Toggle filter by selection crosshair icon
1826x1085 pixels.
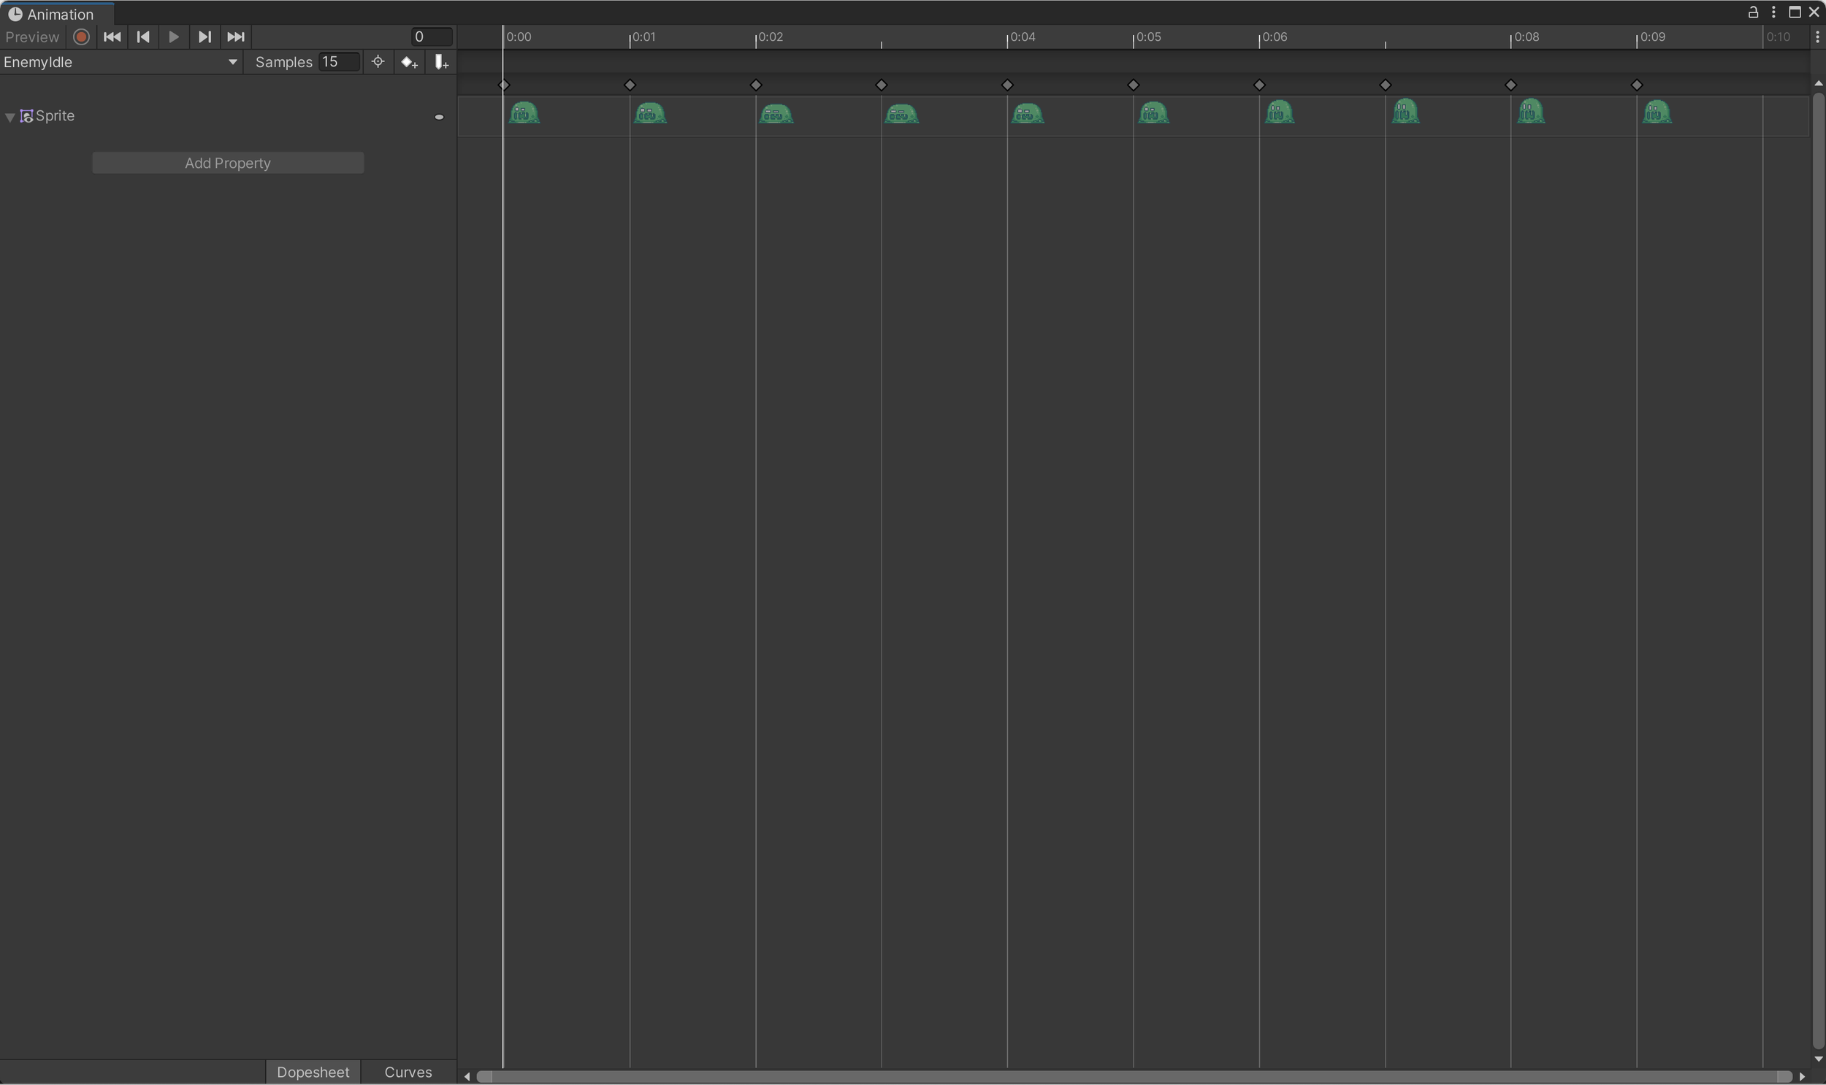tap(378, 62)
